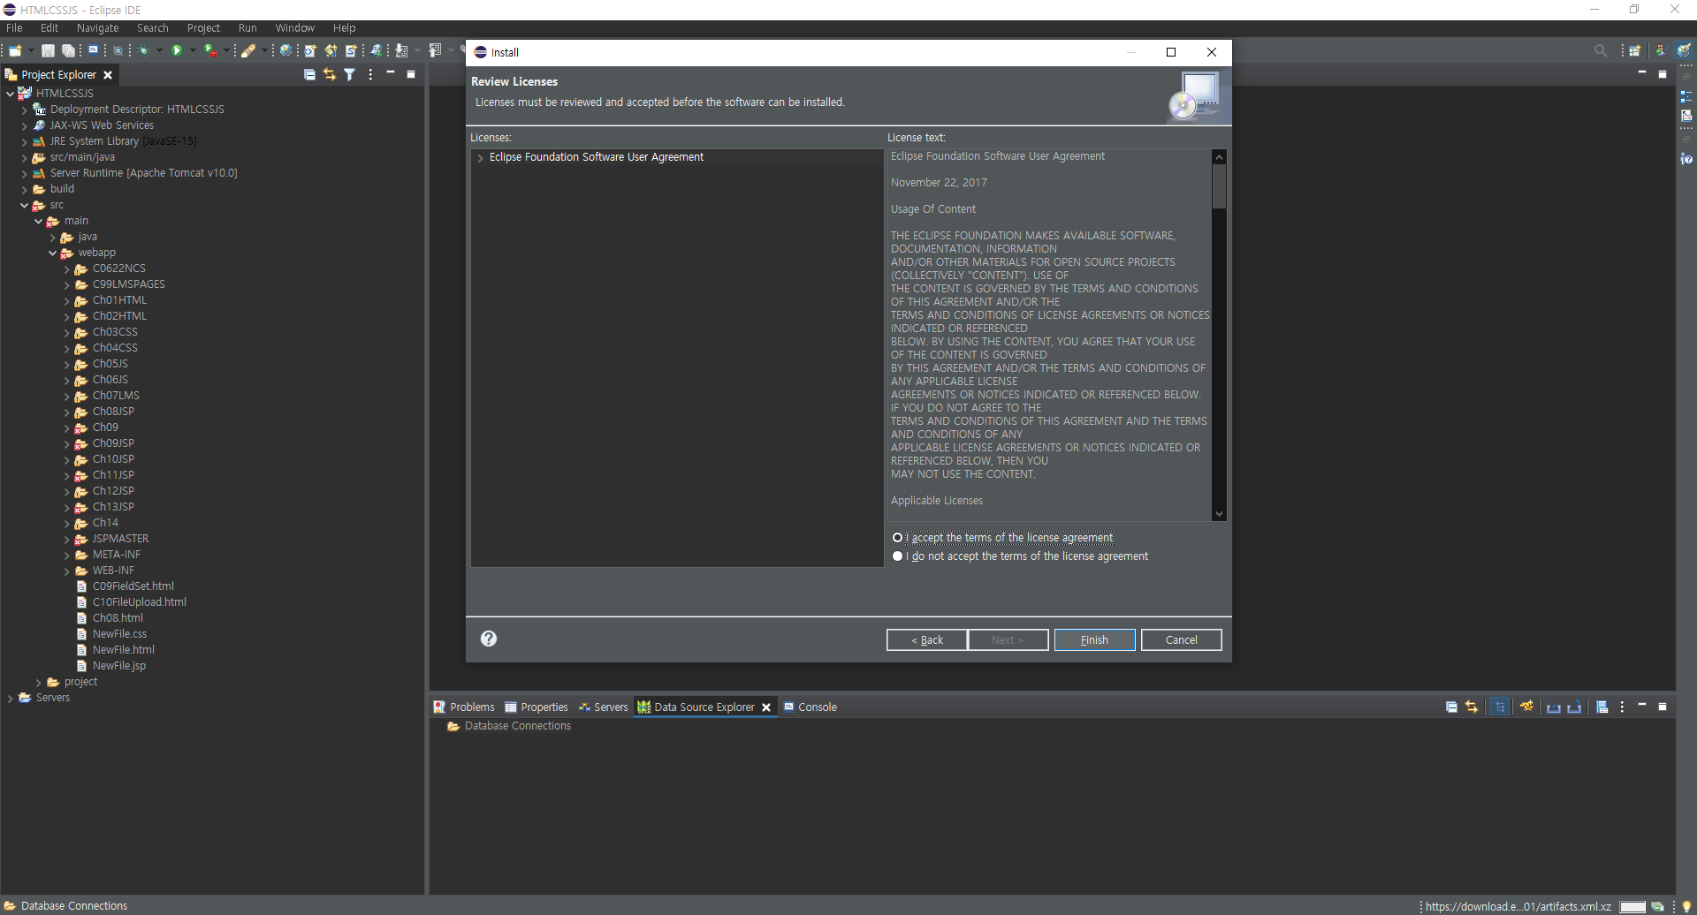Screen dimensions: 1697x915
Task: Click Collapse All in the Data Source Explorer toolbar
Action: (x=1451, y=707)
